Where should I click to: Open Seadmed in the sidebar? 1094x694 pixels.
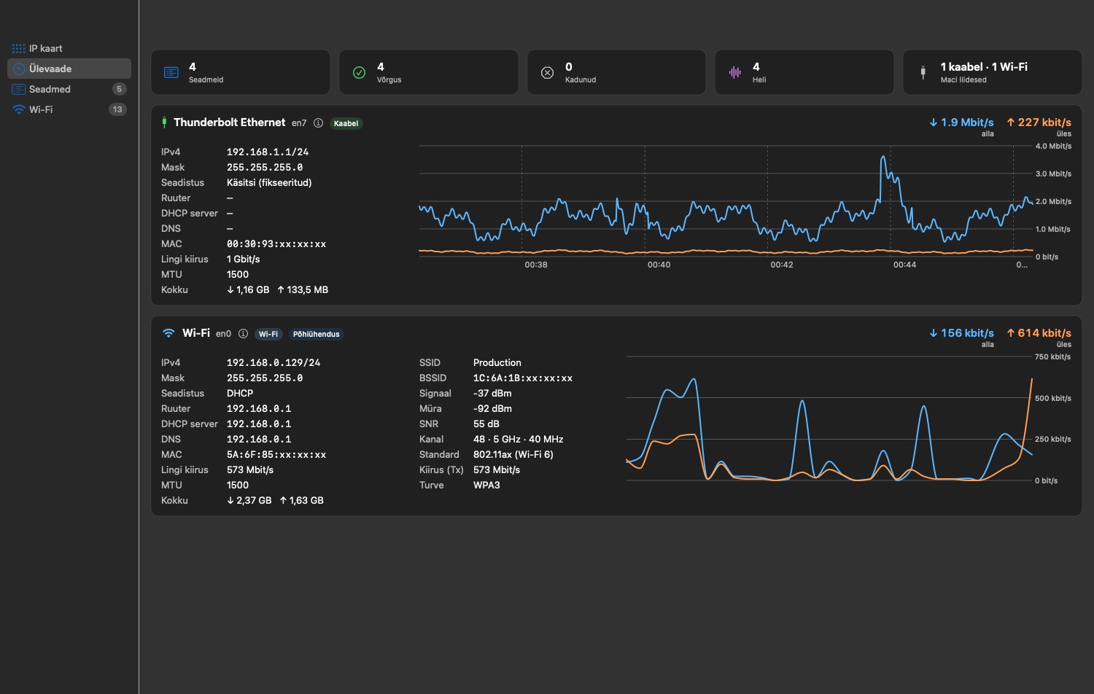[69, 89]
